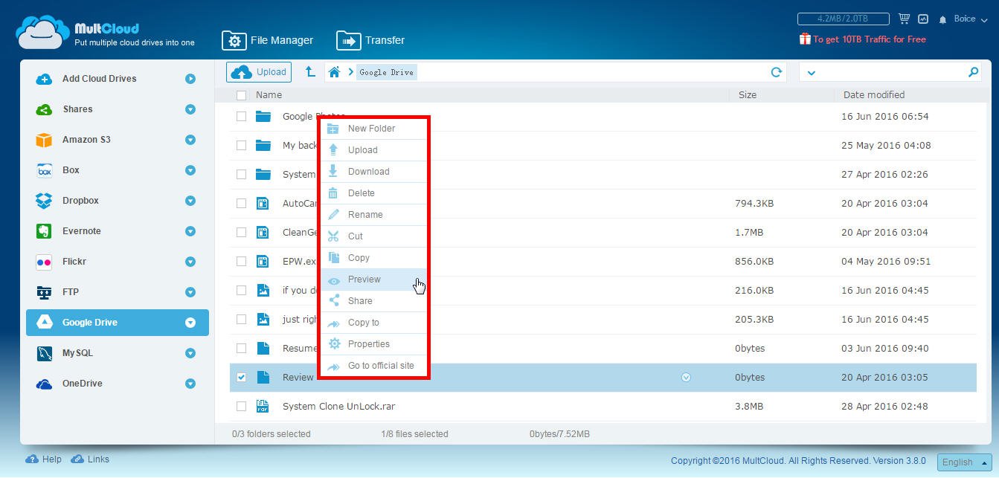Check the System Clone UnLock.rar checkbox

click(241, 406)
